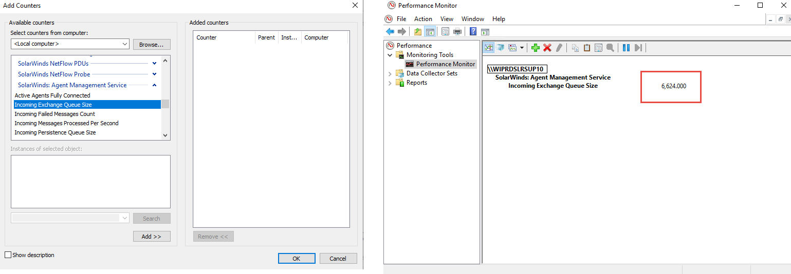The height and width of the screenshot is (274, 791).
Task: Enable the Show description checkbox
Action: (8, 255)
